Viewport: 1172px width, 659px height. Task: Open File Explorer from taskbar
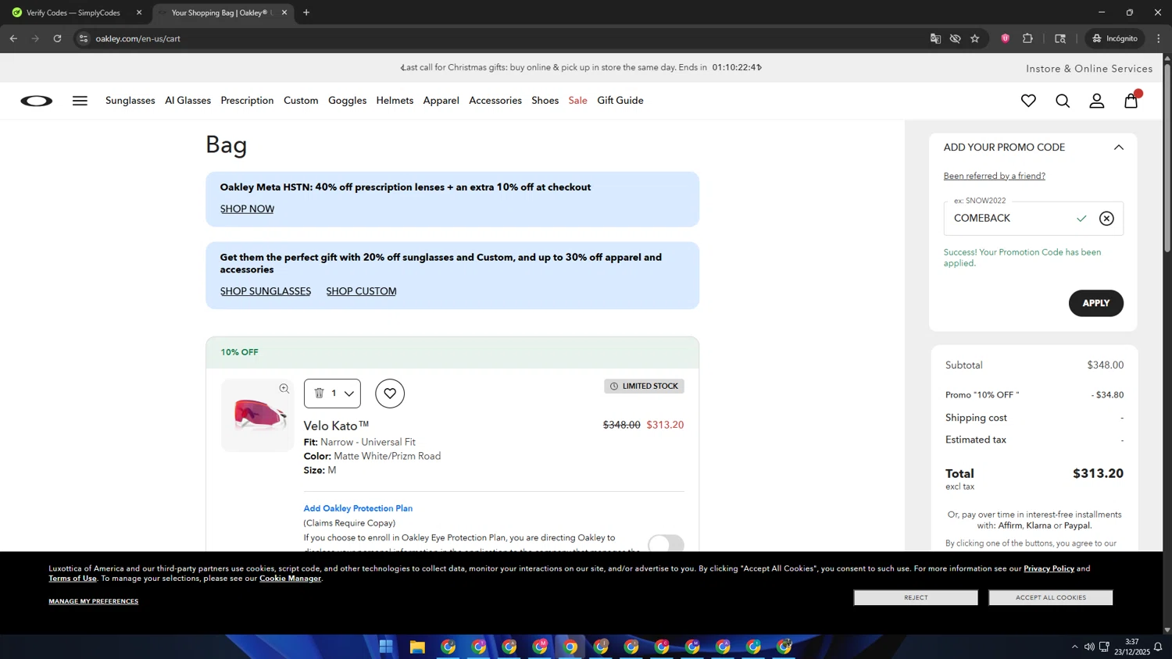pos(417,647)
